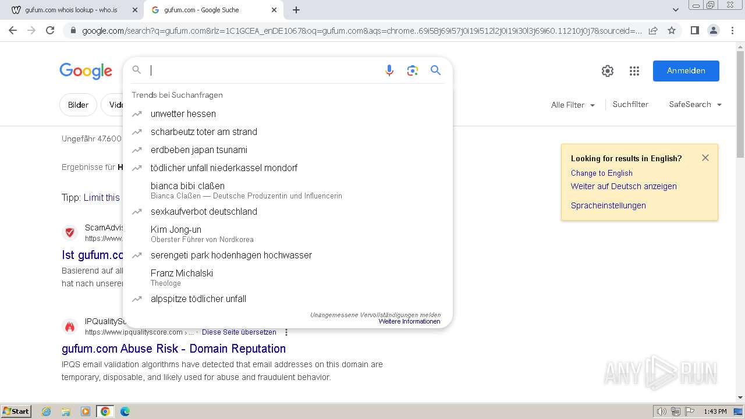
Task: Bookmark this page with star icon
Action: point(672,30)
